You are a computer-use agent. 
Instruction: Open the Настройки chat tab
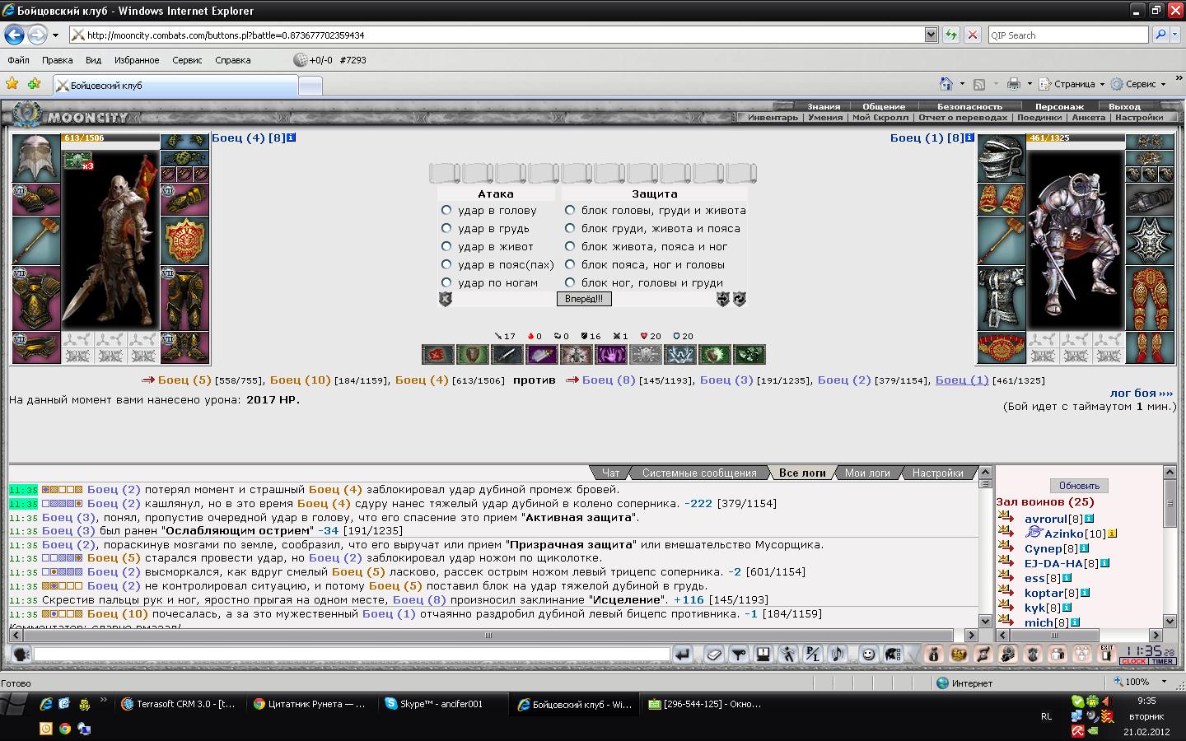(x=937, y=473)
